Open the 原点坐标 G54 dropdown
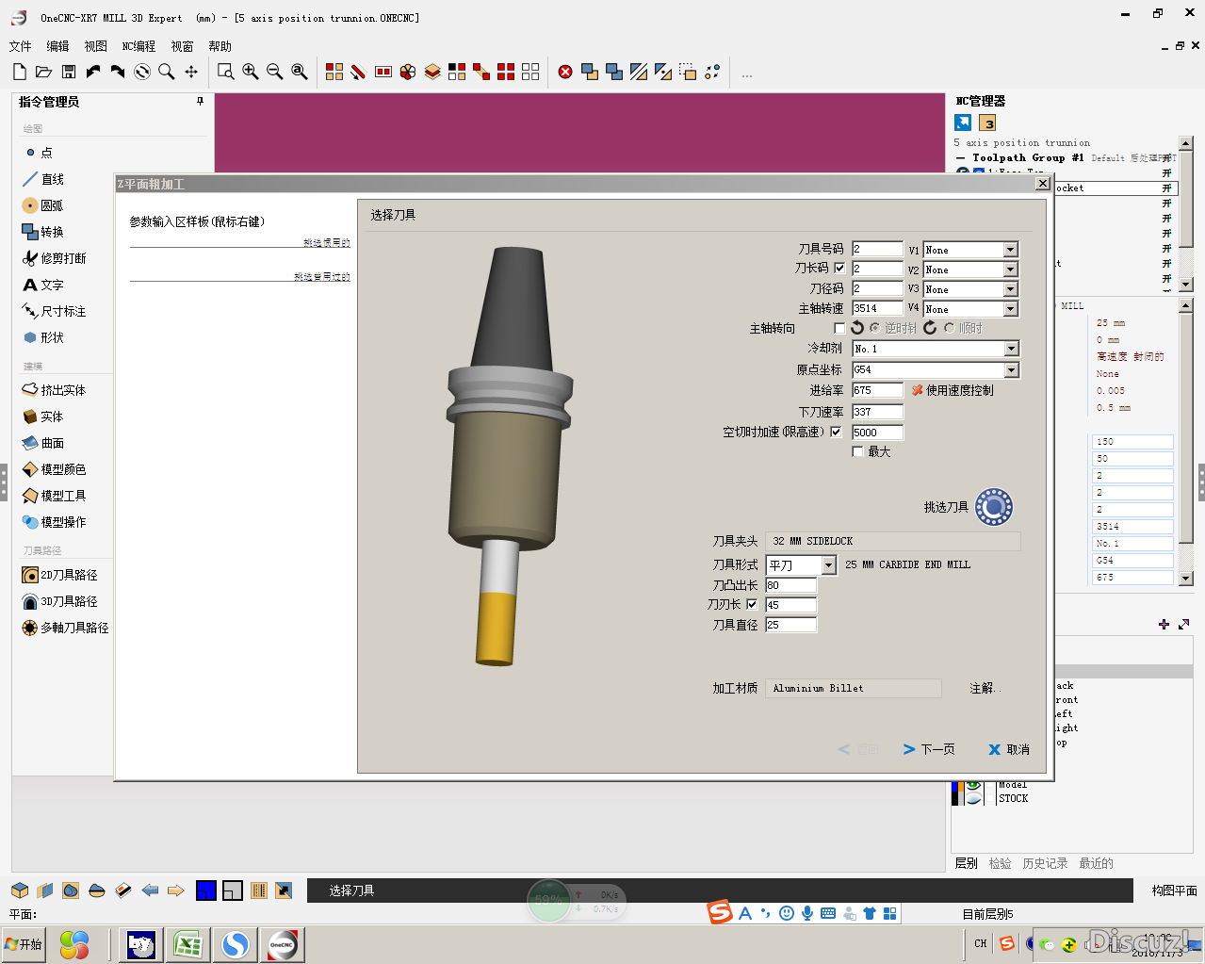This screenshot has height=964, width=1205. (1011, 370)
